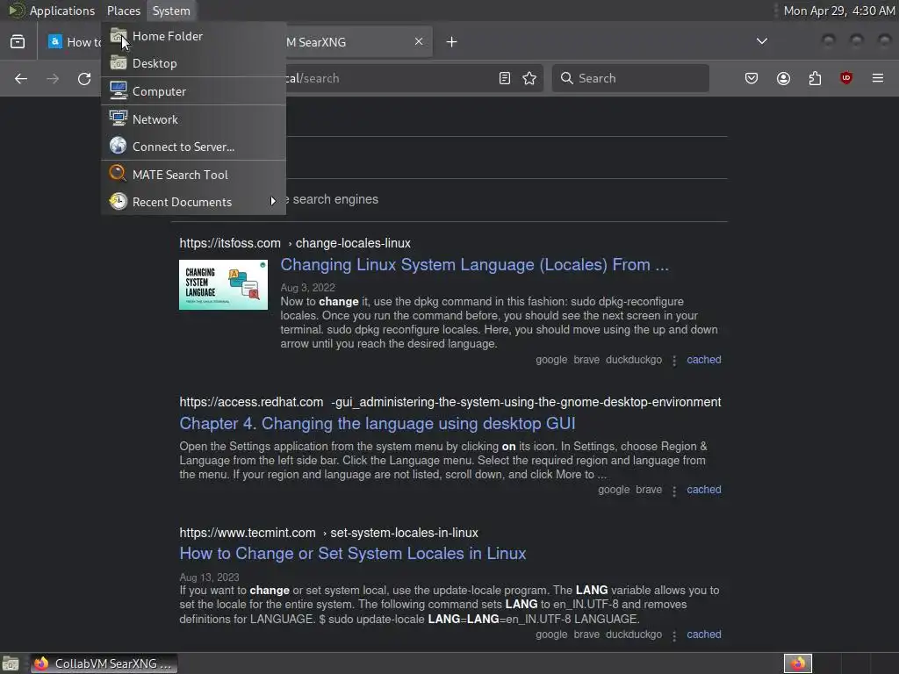Screen dimensions: 899x674
Task: Bookmark this page with star icon
Action: tap(529, 78)
